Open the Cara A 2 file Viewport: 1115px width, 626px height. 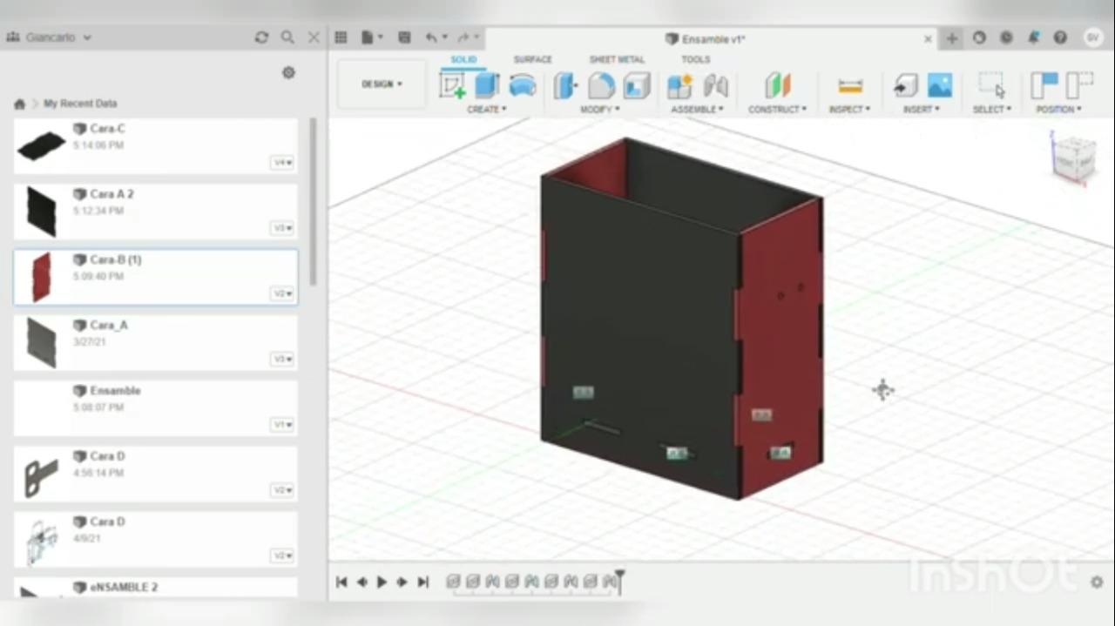pyautogui.click(x=156, y=211)
